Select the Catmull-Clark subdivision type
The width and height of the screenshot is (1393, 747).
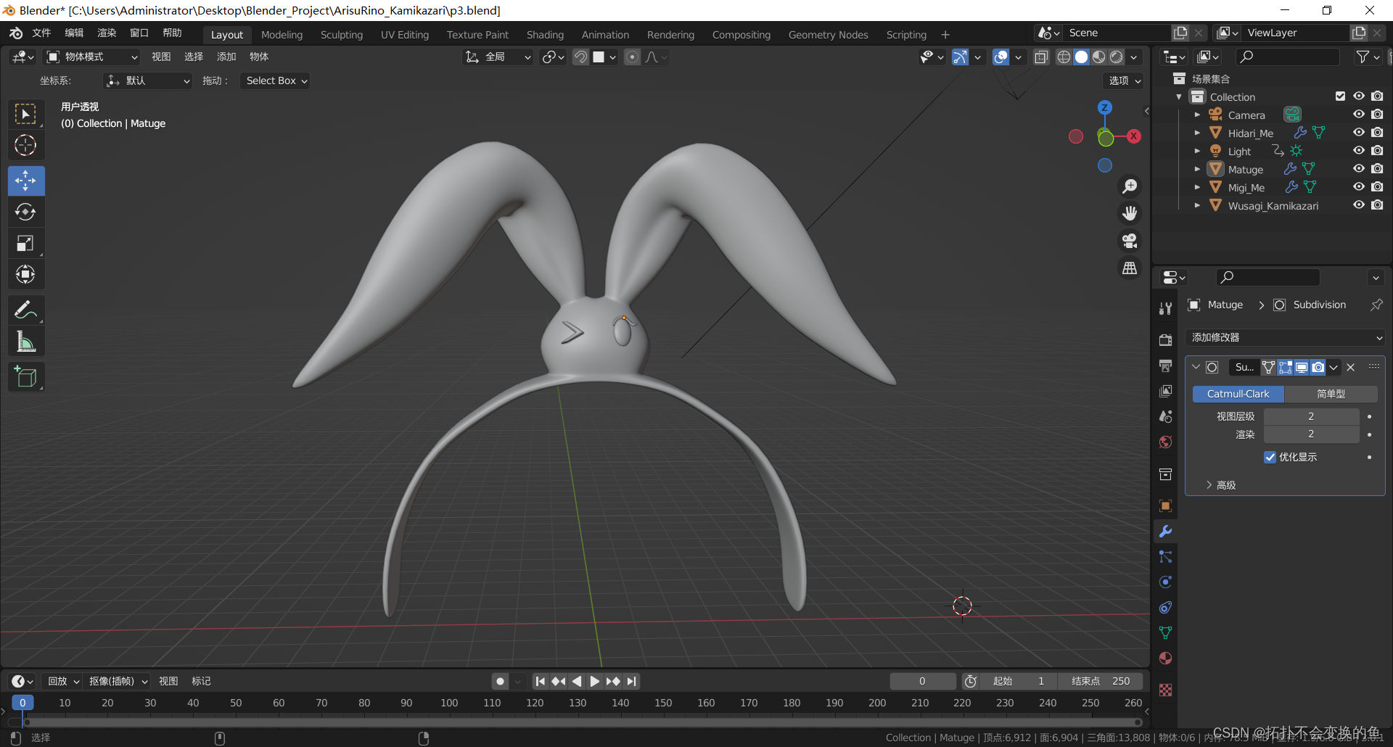click(1238, 394)
